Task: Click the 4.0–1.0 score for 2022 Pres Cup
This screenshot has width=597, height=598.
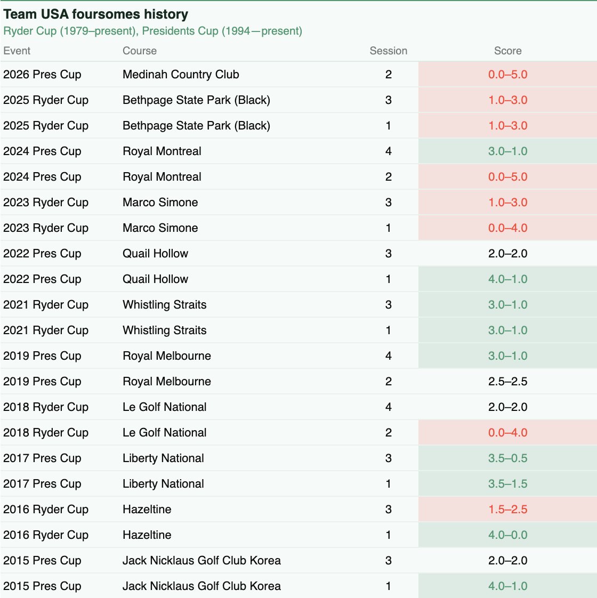Action: 508,279
